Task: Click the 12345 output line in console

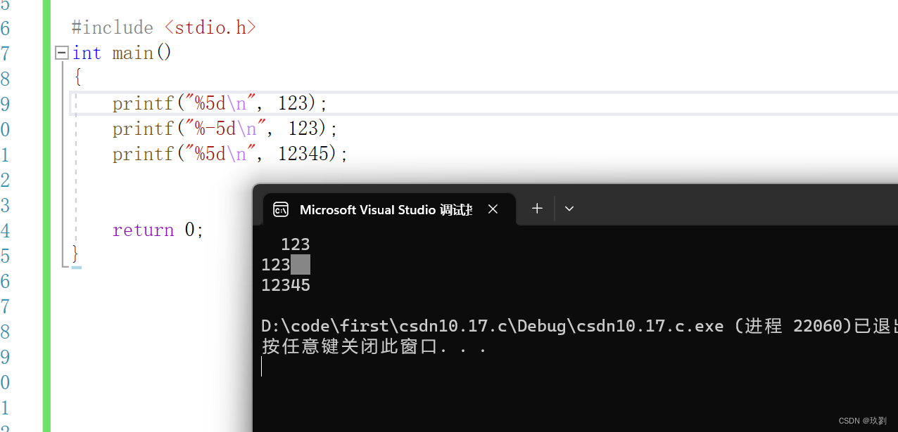Action: coord(286,285)
